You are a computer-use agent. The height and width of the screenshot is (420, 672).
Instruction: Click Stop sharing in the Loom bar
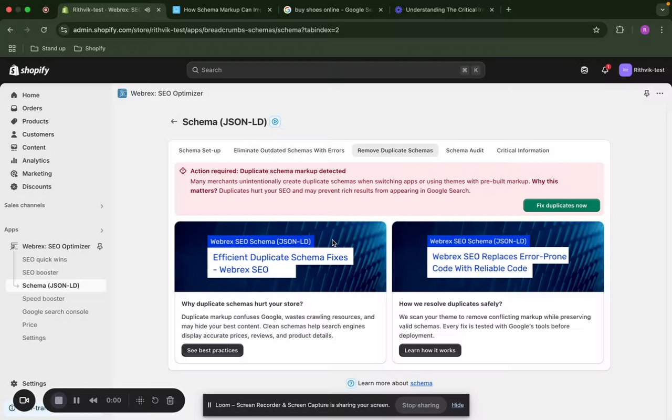point(421,405)
